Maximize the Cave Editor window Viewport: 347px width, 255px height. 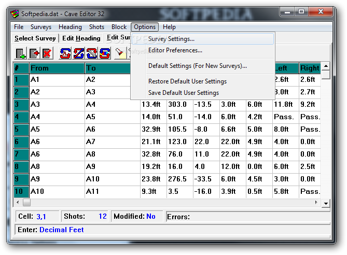[x=301, y=12]
